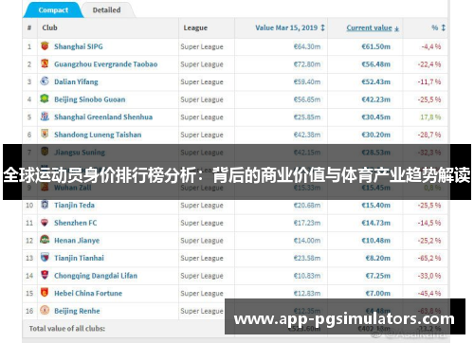Screen dimensions: 474x343
Task: Click the €72.80m March 2019 value
Action: [307, 64]
